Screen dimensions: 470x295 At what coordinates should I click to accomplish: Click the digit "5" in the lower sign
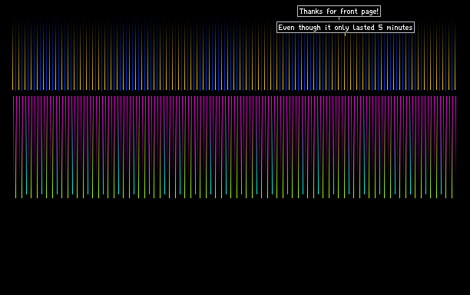[x=380, y=28]
